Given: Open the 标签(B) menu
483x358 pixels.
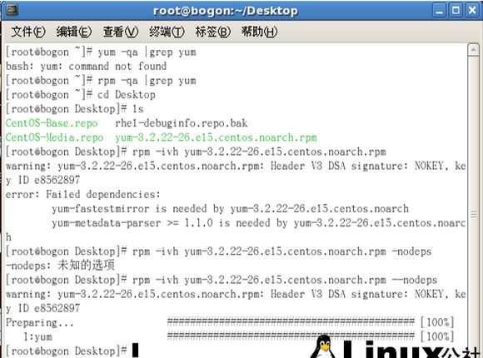Looking at the screenshot, I should (213, 32).
